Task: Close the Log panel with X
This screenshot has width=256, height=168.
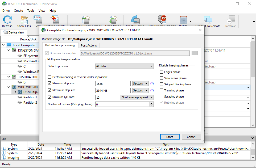Action: pos(253,138)
